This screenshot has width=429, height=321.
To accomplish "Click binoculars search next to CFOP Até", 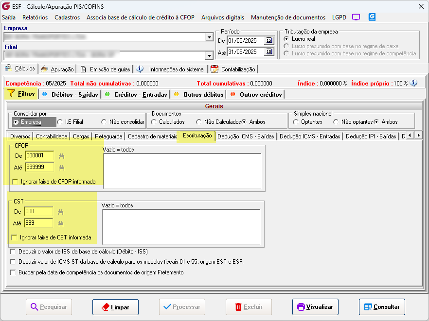I will coord(62,168).
